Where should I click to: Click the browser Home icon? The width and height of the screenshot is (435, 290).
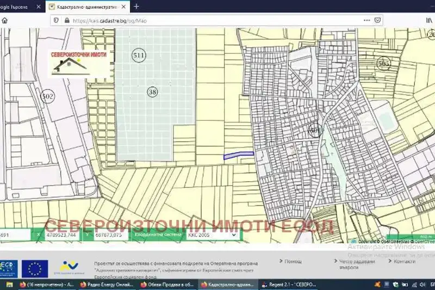coord(4,21)
